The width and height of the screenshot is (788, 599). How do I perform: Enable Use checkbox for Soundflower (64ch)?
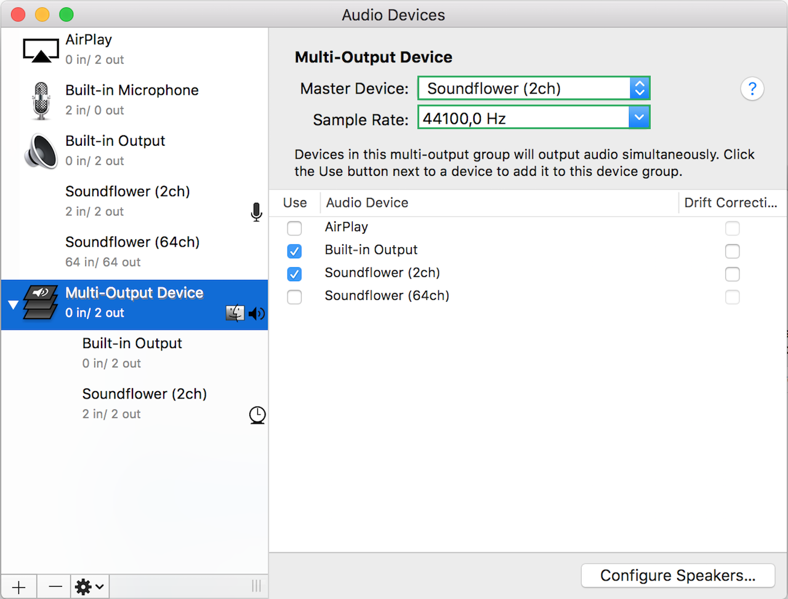point(294,297)
